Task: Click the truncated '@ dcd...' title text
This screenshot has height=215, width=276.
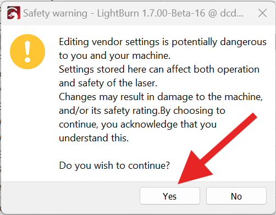Action: coord(226,13)
